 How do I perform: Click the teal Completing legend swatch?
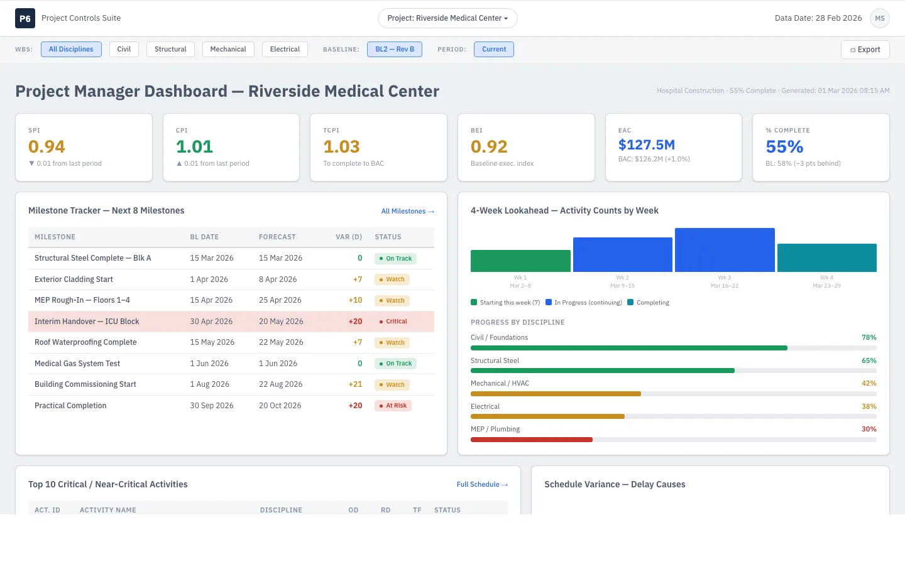[x=630, y=302]
